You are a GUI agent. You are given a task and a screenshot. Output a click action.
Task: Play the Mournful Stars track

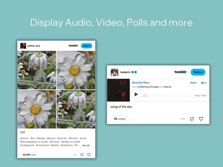(x=136, y=95)
